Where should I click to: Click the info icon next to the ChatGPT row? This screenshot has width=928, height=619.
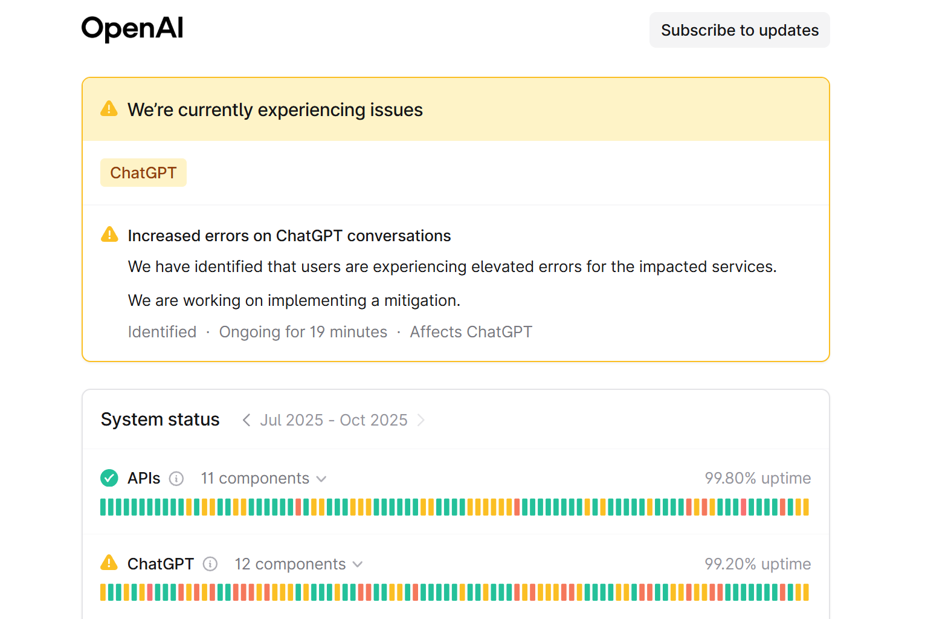point(210,564)
